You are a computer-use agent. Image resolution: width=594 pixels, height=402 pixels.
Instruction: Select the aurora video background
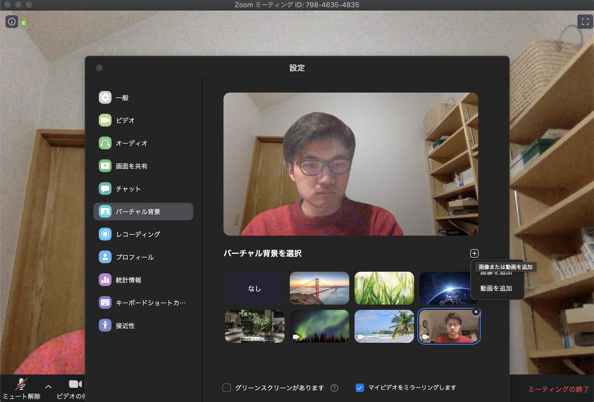[x=319, y=326]
